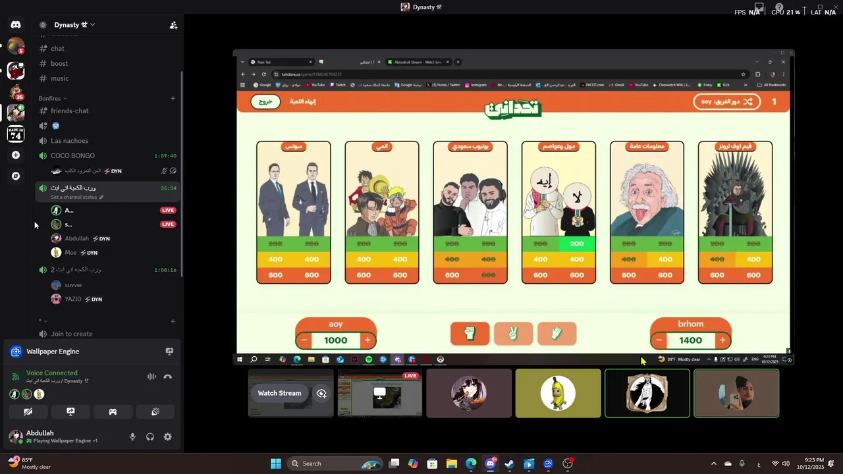
Task: Open Abdullah's user profile avatar
Action: [x=15, y=436]
